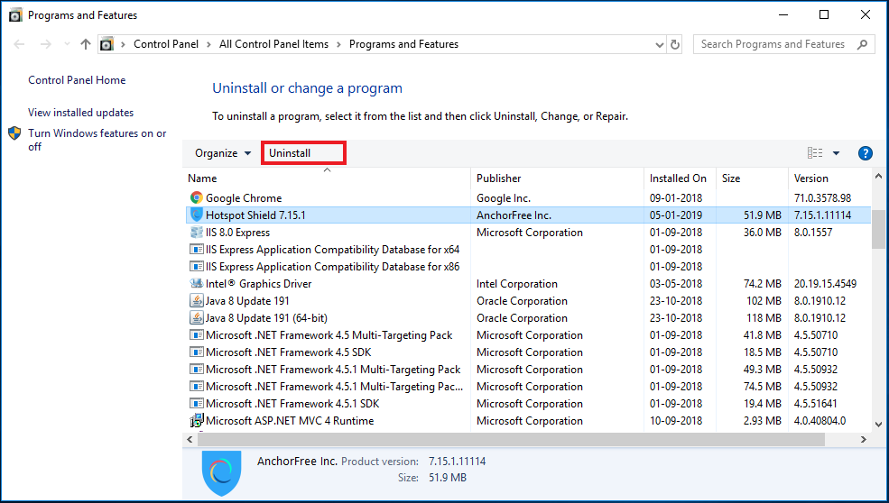Select the Hotspot Shield 7.15.1 row
This screenshot has width=889, height=503.
pyautogui.click(x=528, y=215)
